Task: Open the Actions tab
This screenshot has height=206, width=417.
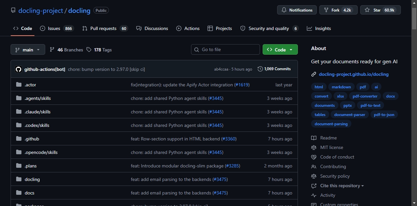Action: point(188,28)
